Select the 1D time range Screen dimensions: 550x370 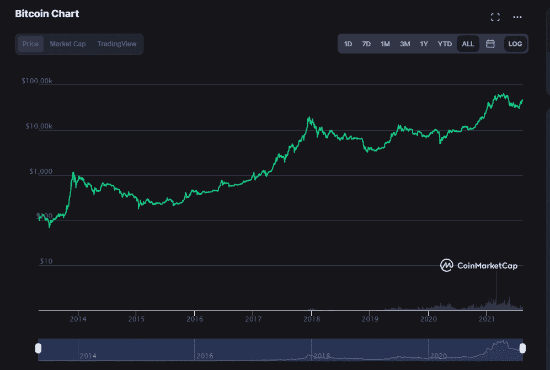(348, 44)
